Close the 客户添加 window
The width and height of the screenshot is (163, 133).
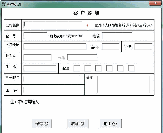tap(155, 3)
